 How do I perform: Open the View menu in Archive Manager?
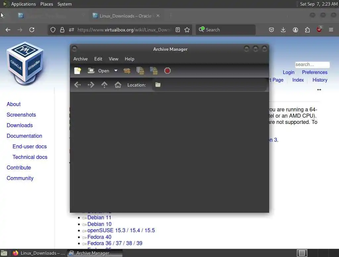point(114,59)
